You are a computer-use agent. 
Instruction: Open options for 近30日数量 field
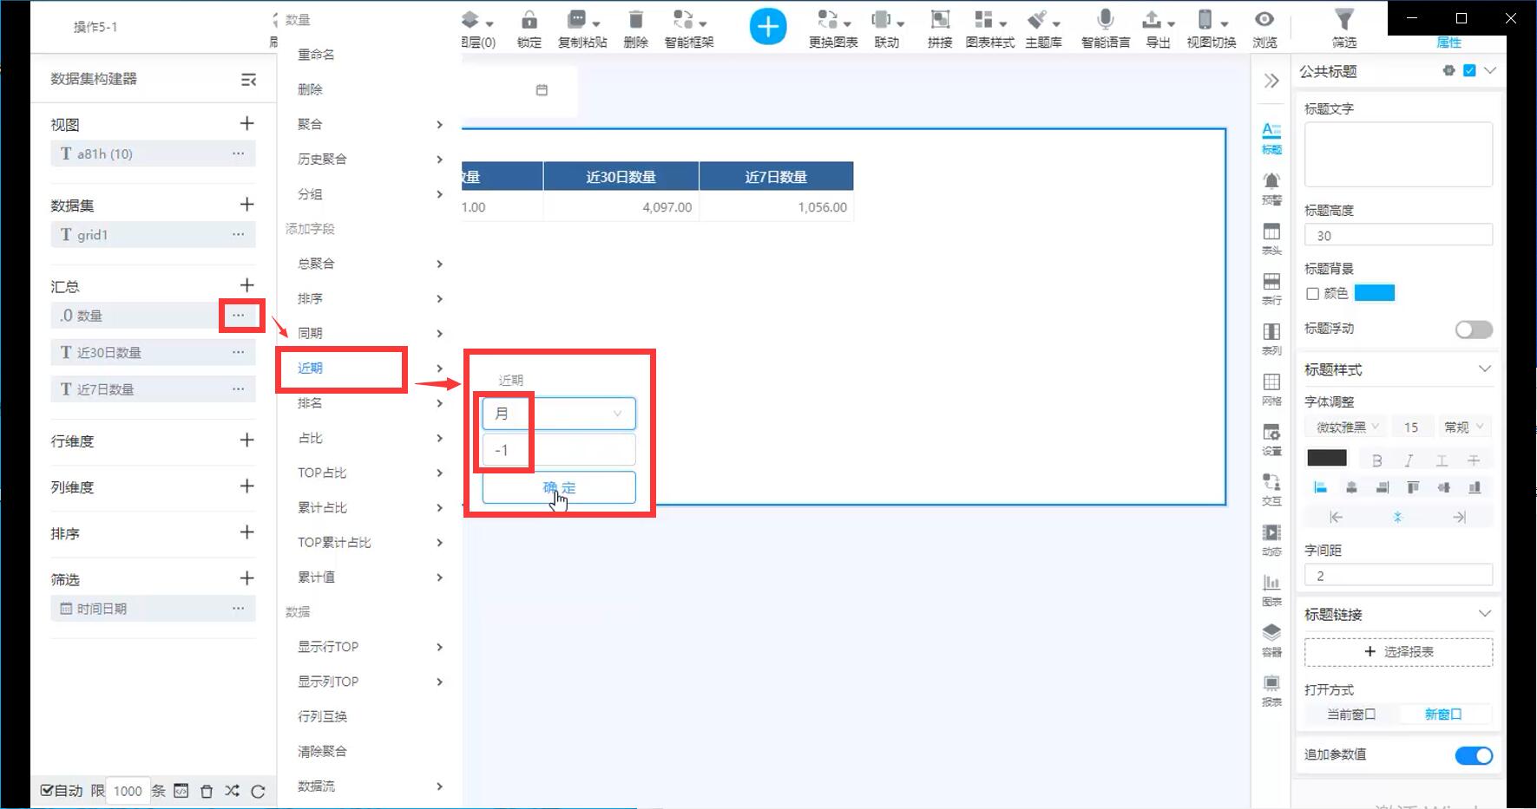point(239,352)
